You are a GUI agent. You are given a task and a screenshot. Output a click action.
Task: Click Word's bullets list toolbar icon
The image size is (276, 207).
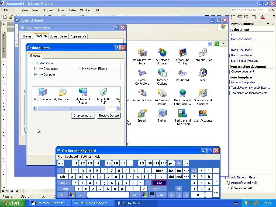click(233, 17)
